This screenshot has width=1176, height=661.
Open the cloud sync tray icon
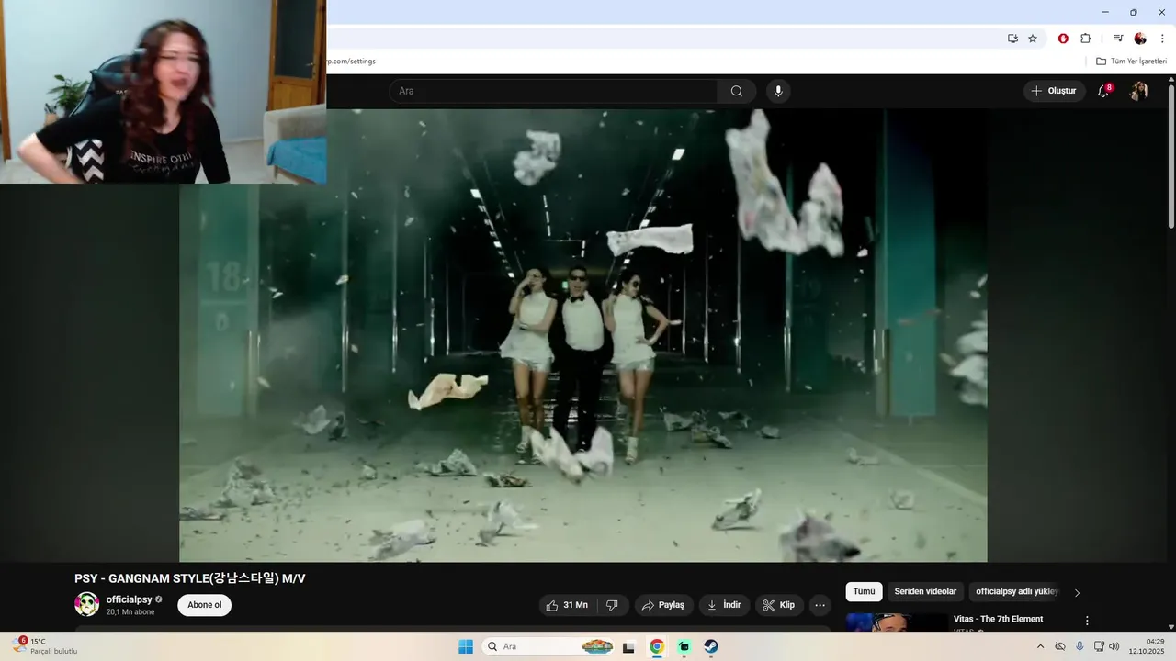point(1060,646)
